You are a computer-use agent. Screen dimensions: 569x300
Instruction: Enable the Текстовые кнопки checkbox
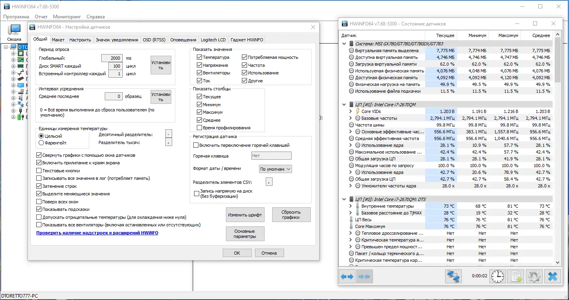[x=39, y=171]
